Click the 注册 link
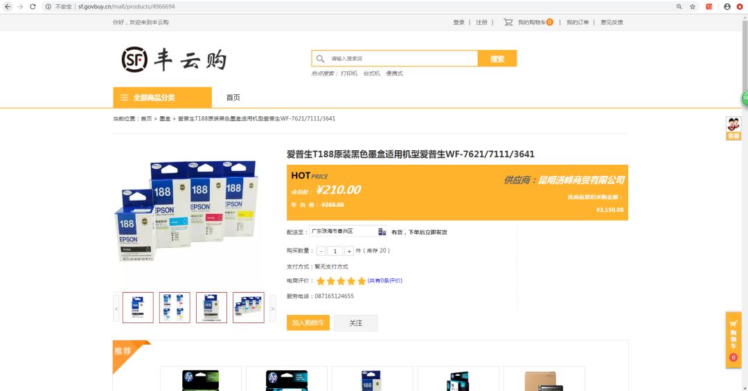This screenshot has width=748, height=391. tap(481, 22)
